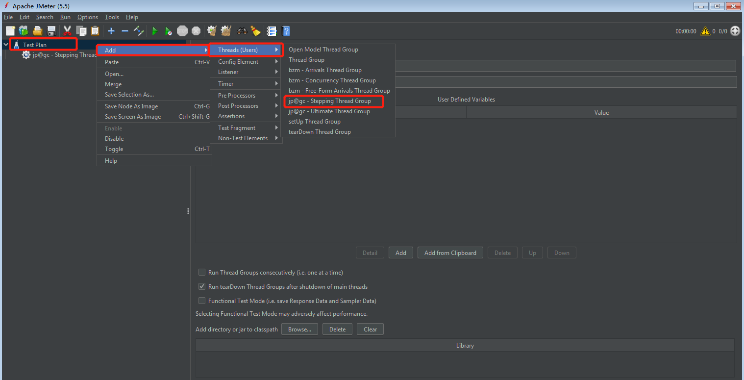Click the split pane divider handle dots

coord(188,211)
